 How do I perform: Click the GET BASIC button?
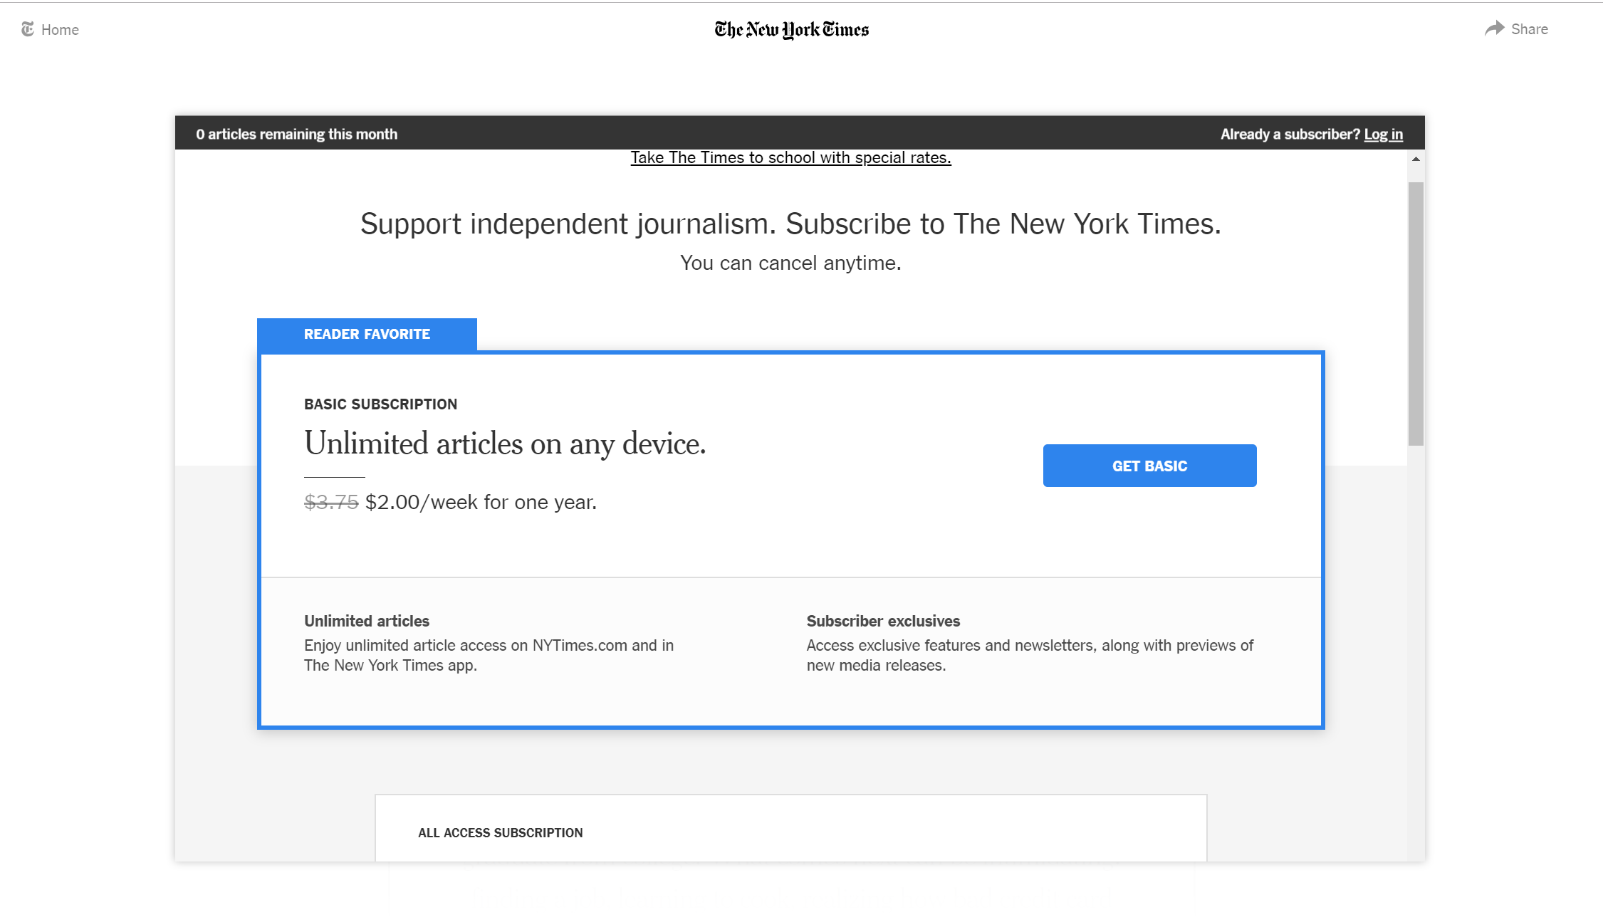click(x=1149, y=466)
